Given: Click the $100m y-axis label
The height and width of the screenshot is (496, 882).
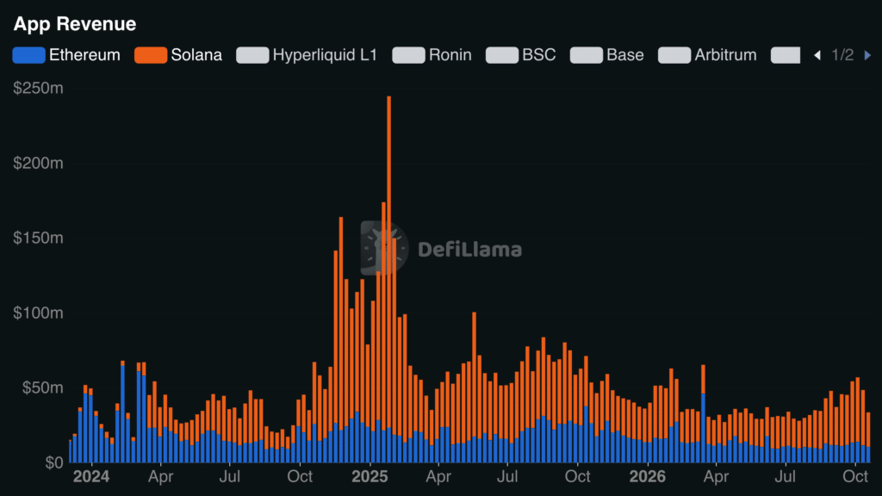Looking at the screenshot, I should [38, 313].
